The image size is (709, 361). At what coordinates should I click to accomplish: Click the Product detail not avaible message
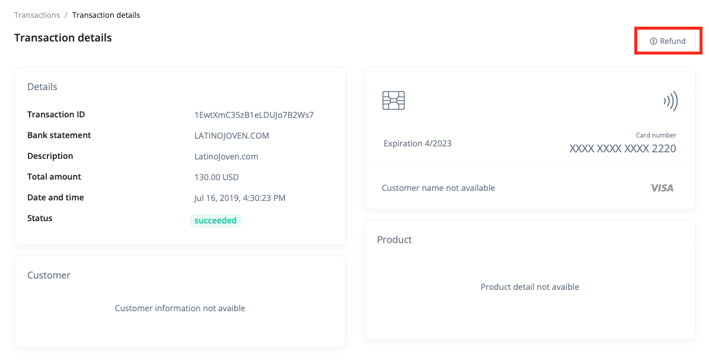[x=529, y=287]
